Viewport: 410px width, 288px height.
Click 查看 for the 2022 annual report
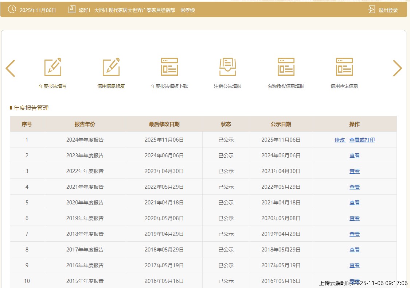(x=355, y=171)
